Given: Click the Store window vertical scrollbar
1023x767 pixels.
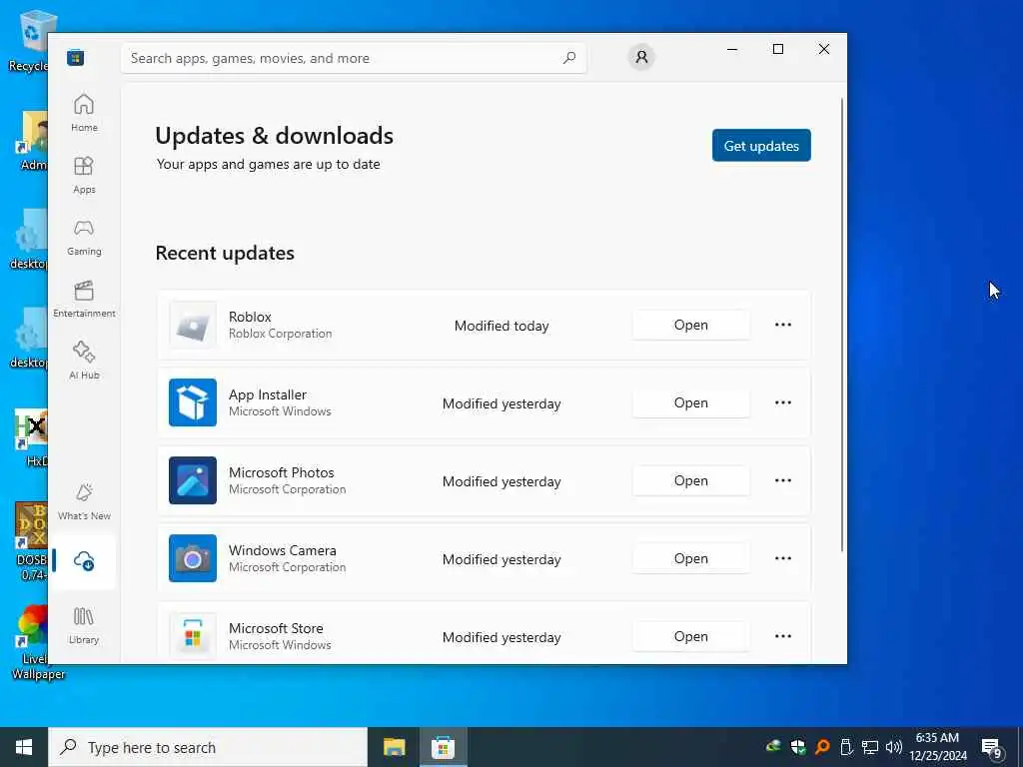Looking at the screenshot, I should pyautogui.click(x=841, y=325).
